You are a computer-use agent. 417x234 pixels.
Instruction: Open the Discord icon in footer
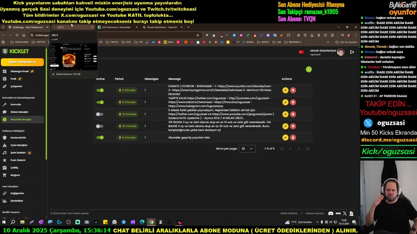[331, 214]
